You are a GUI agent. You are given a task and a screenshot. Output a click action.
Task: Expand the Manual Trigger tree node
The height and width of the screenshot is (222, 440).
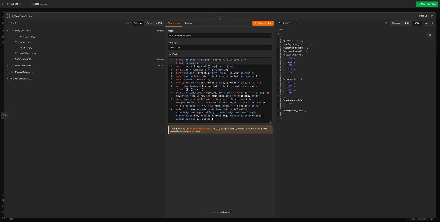[x=7, y=72]
